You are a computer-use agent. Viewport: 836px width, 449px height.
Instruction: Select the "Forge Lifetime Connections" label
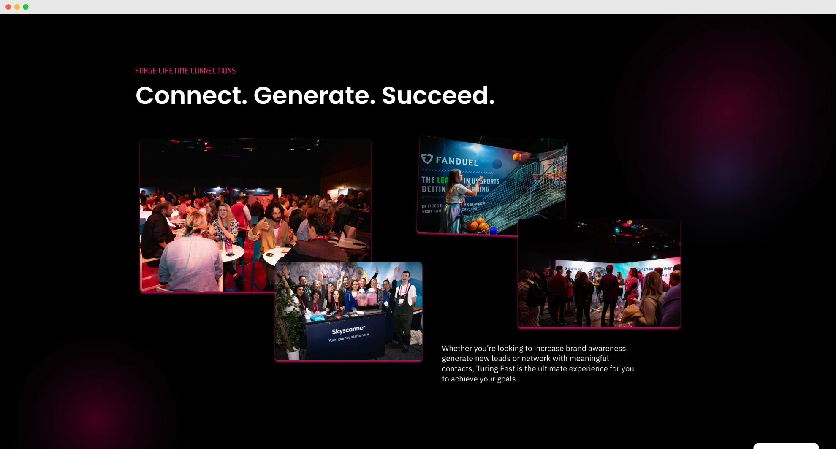(185, 71)
